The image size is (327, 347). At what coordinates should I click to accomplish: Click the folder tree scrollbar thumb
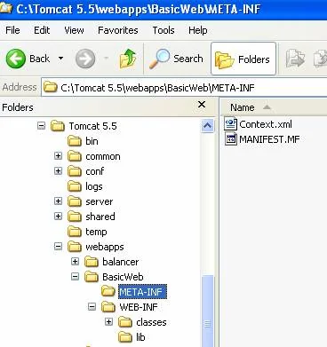point(207,311)
